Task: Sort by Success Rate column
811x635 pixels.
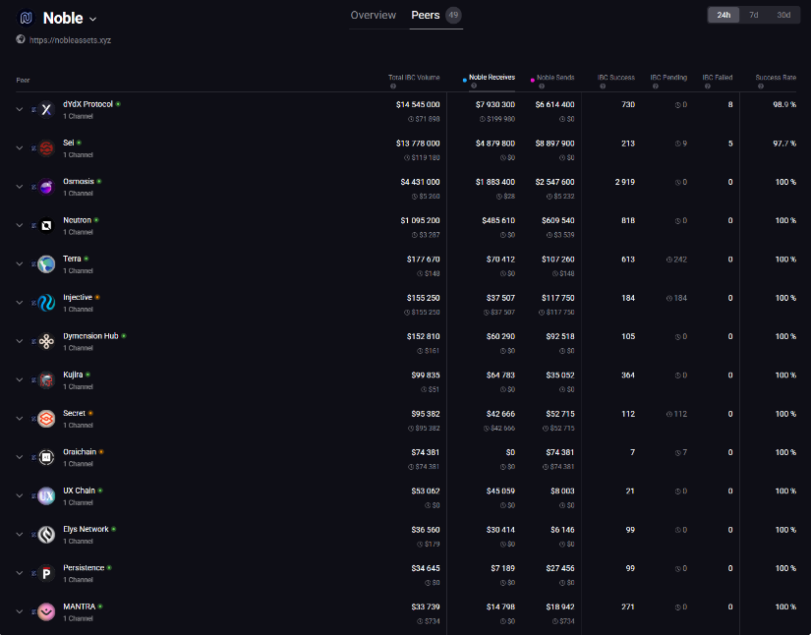Action: click(776, 78)
